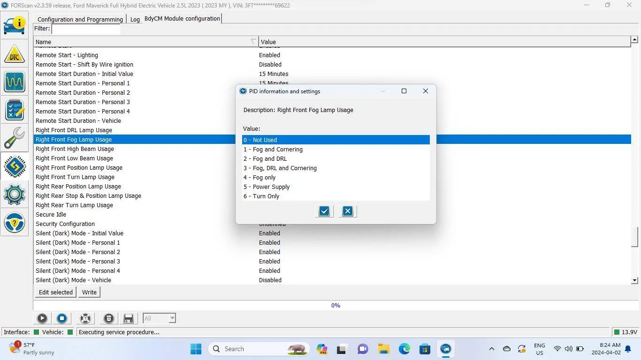Open Microsoft Store from the taskbar
The image size is (641, 360).
tap(425, 349)
